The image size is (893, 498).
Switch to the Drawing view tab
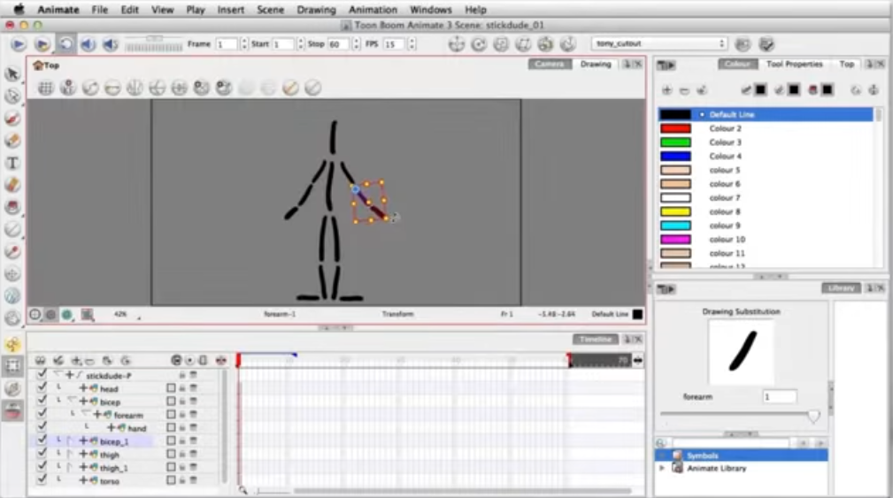[x=596, y=65]
